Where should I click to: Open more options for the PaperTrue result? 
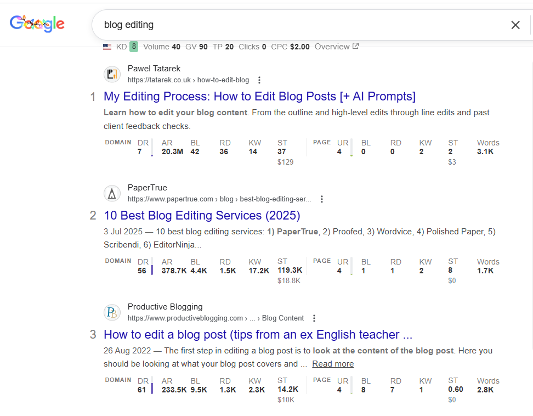pyautogui.click(x=321, y=199)
